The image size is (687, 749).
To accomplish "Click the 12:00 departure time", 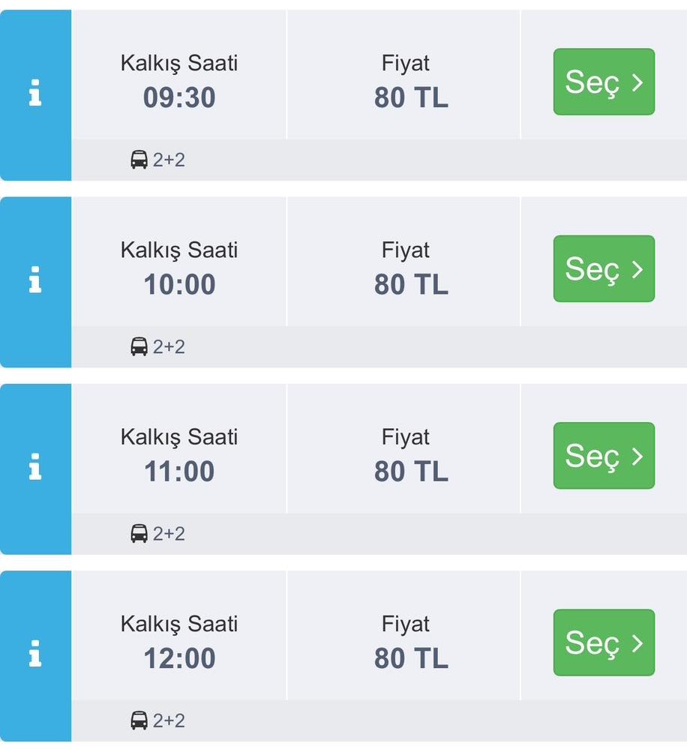I will coord(179,658).
